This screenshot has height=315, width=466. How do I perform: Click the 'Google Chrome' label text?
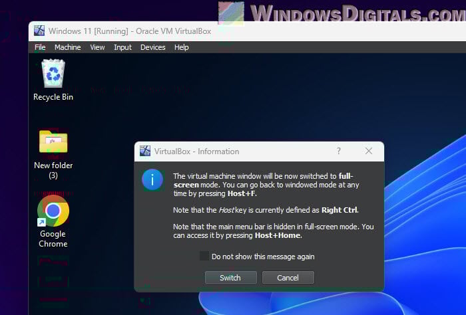pos(53,239)
